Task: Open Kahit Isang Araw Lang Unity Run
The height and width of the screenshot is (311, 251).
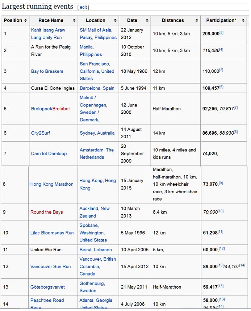Action: 48,34
